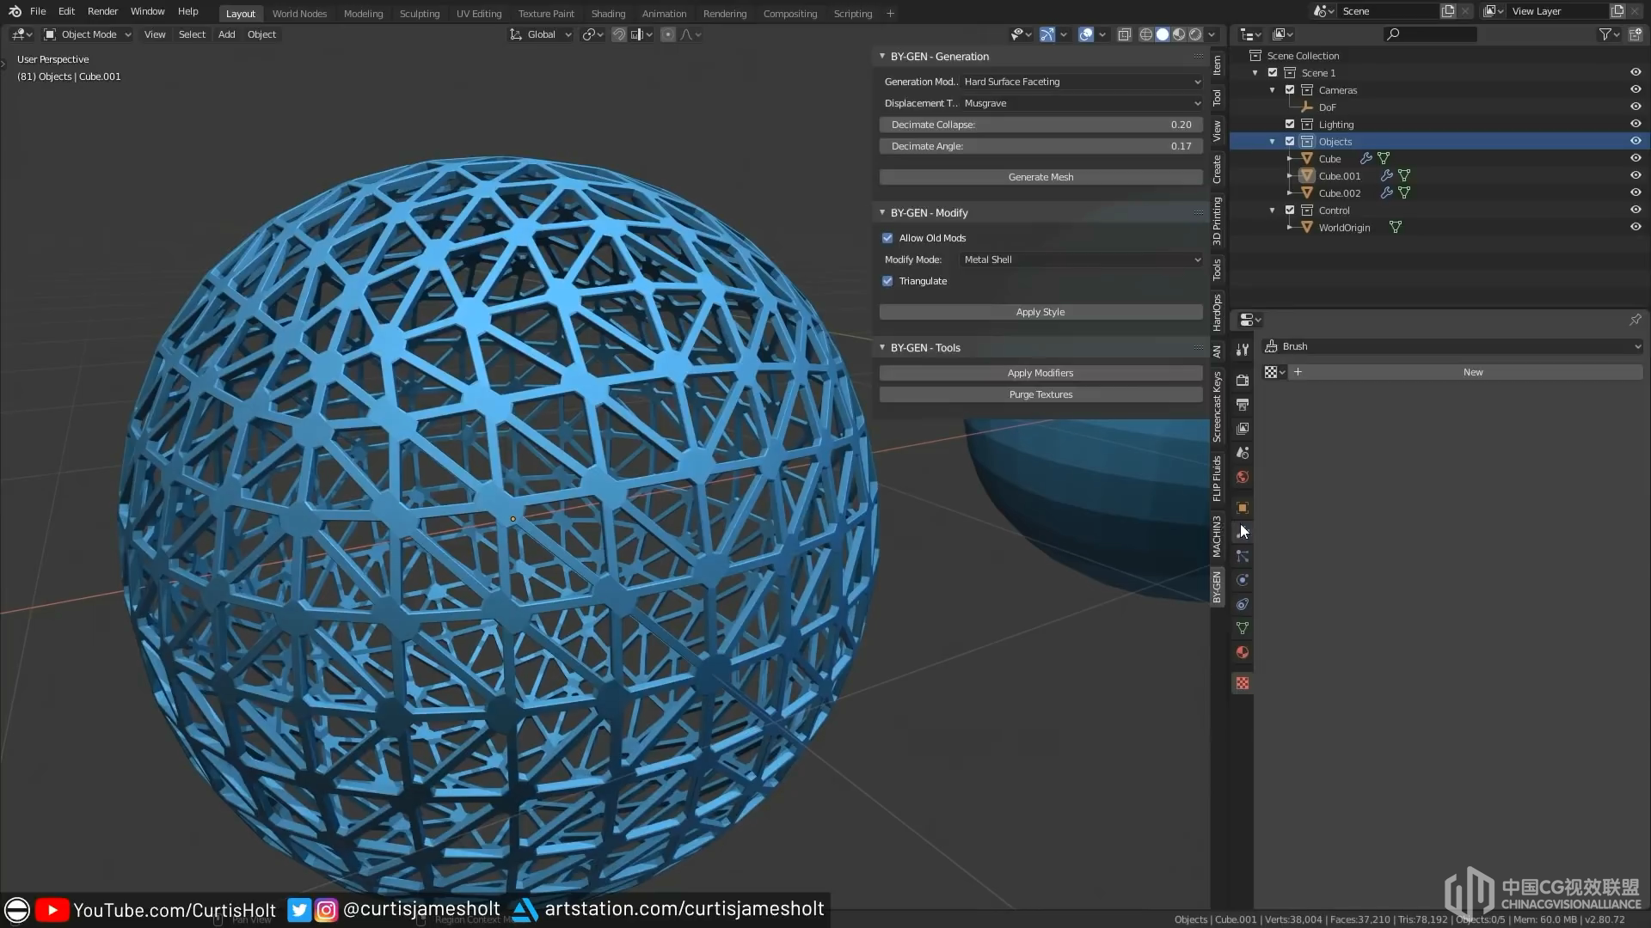Open the Render properties tab icon

(1243, 380)
